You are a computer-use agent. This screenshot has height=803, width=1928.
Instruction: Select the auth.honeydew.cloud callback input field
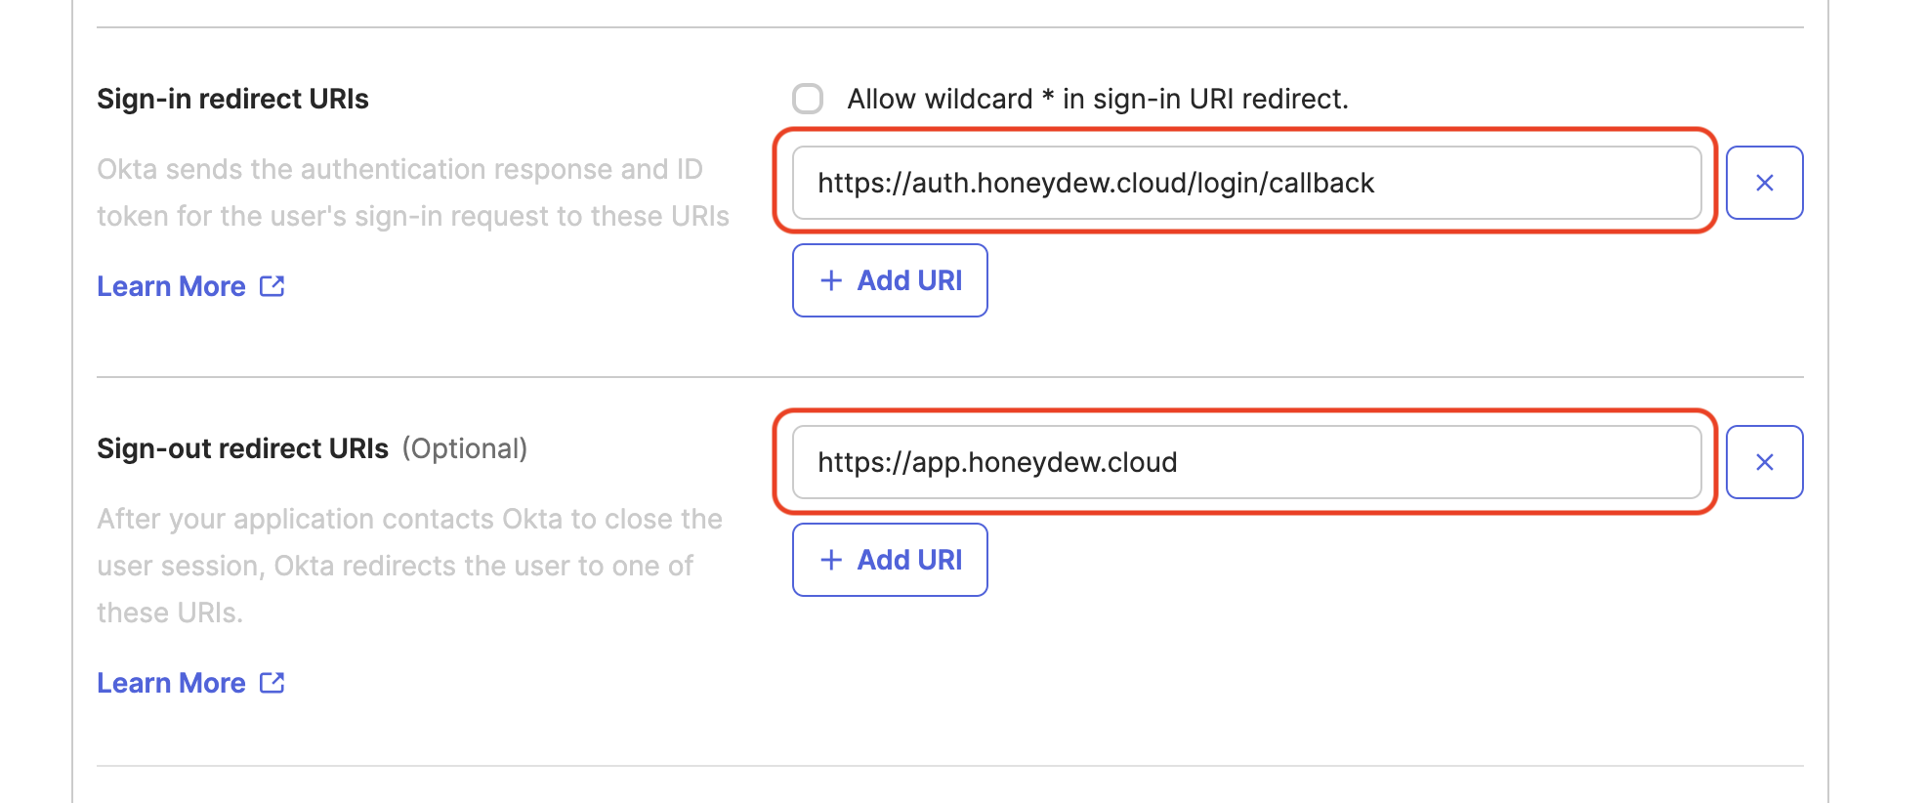click(1245, 183)
